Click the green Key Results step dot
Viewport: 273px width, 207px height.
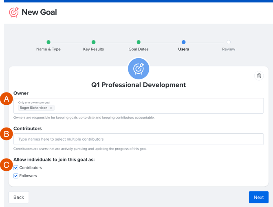(93, 42)
